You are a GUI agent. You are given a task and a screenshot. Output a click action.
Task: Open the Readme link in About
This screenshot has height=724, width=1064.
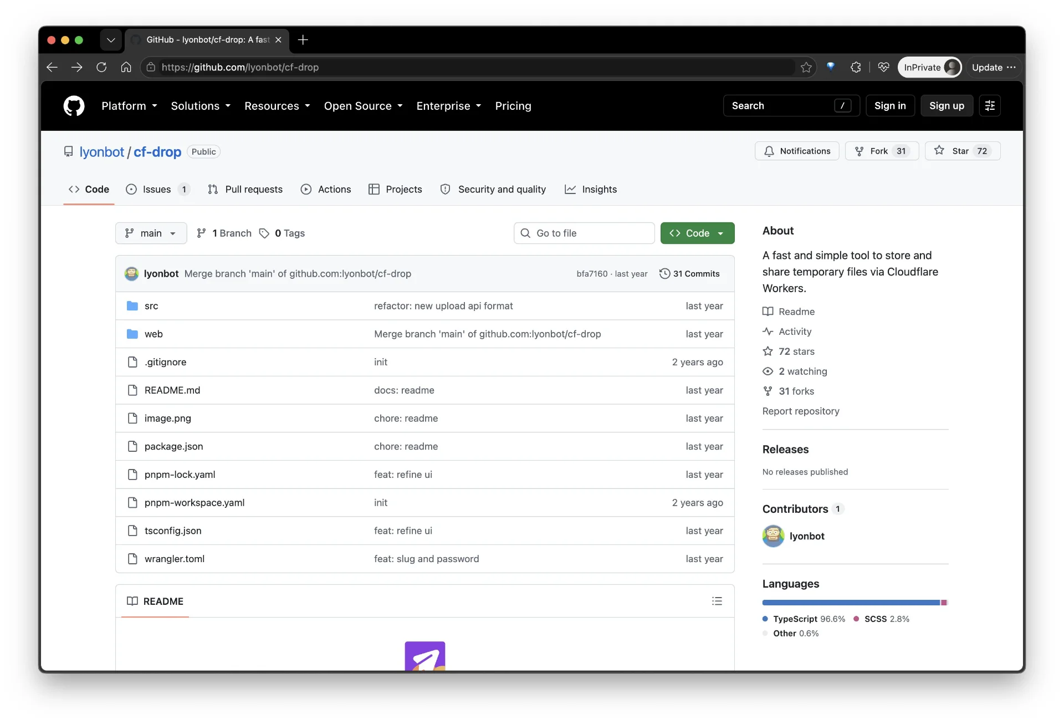point(789,312)
